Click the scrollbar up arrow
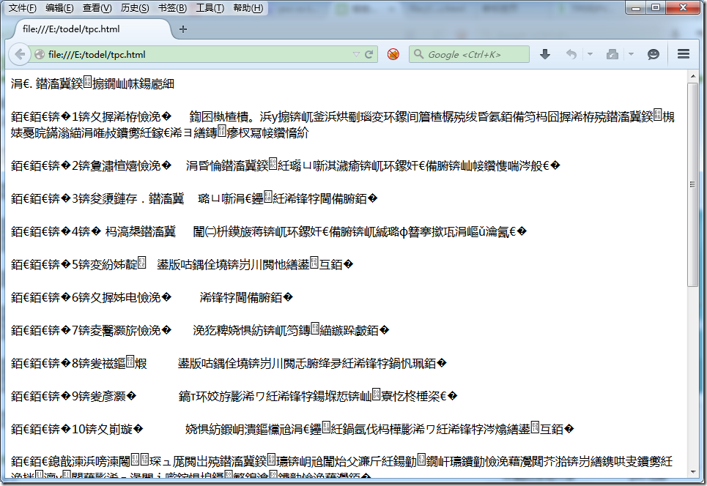The height and width of the screenshot is (486, 707). coord(693,77)
